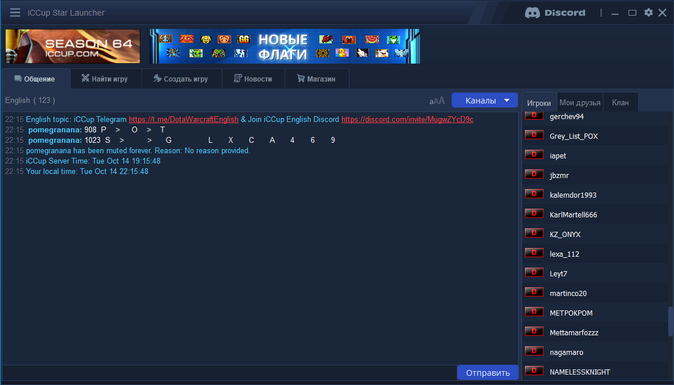Open the hamburger menu
The width and height of the screenshot is (674, 385).
tap(15, 13)
